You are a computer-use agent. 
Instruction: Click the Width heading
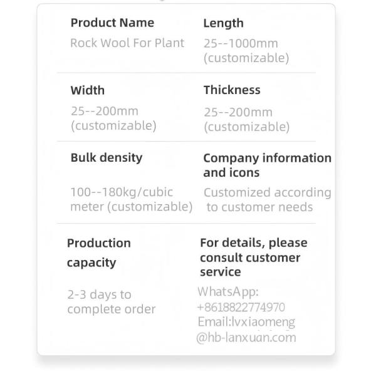88,90
